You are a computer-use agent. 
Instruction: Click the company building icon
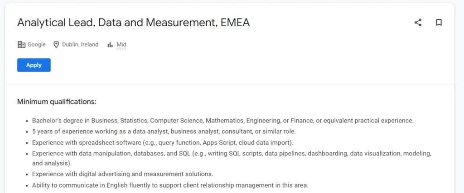click(21, 45)
